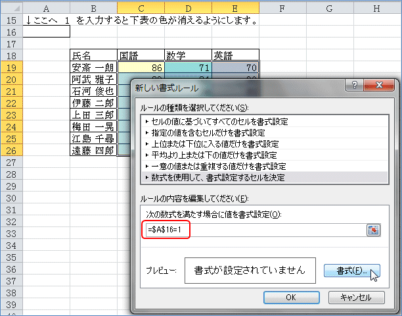The width and height of the screenshot is (402, 316).
Task: Click the 数学 header cell
Action: pyautogui.click(x=188, y=55)
